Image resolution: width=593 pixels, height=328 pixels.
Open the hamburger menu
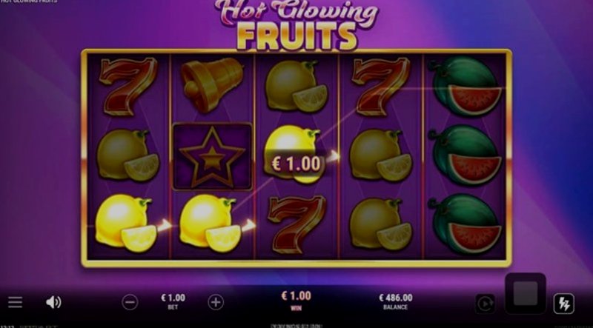[x=15, y=302]
